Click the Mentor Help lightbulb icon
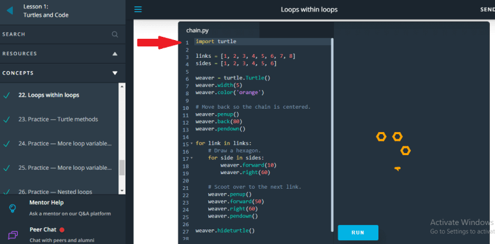 click(x=13, y=208)
